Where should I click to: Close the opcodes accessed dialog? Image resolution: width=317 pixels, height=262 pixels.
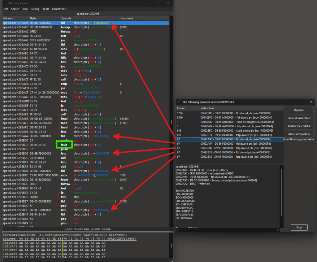click(311, 102)
